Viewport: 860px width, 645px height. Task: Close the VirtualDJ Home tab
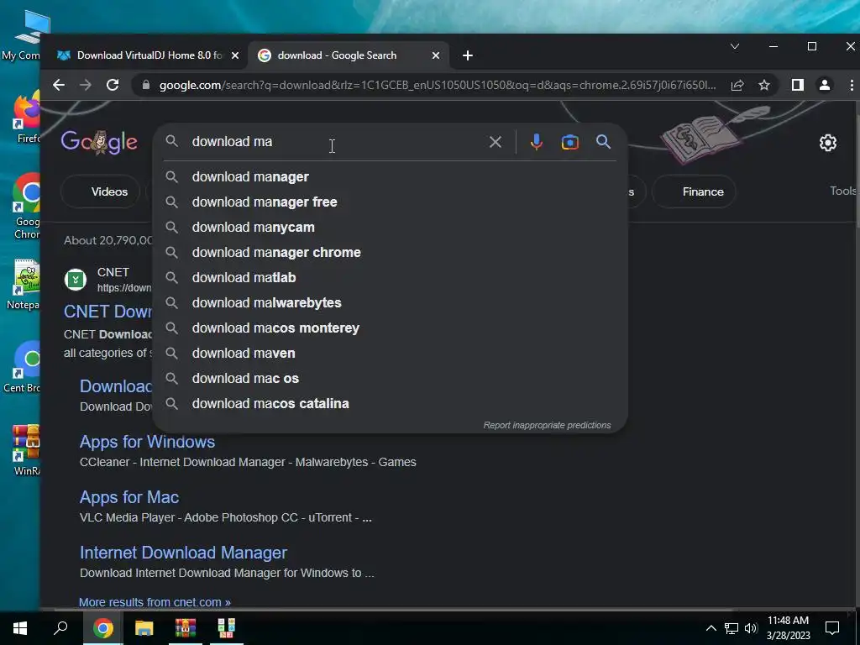pyautogui.click(x=235, y=55)
